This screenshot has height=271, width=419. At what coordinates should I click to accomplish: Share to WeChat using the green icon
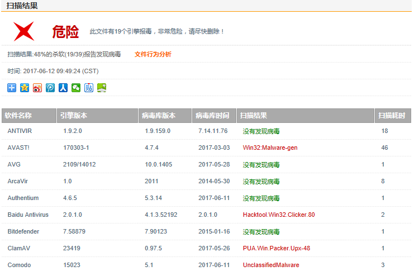[x=76, y=88]
